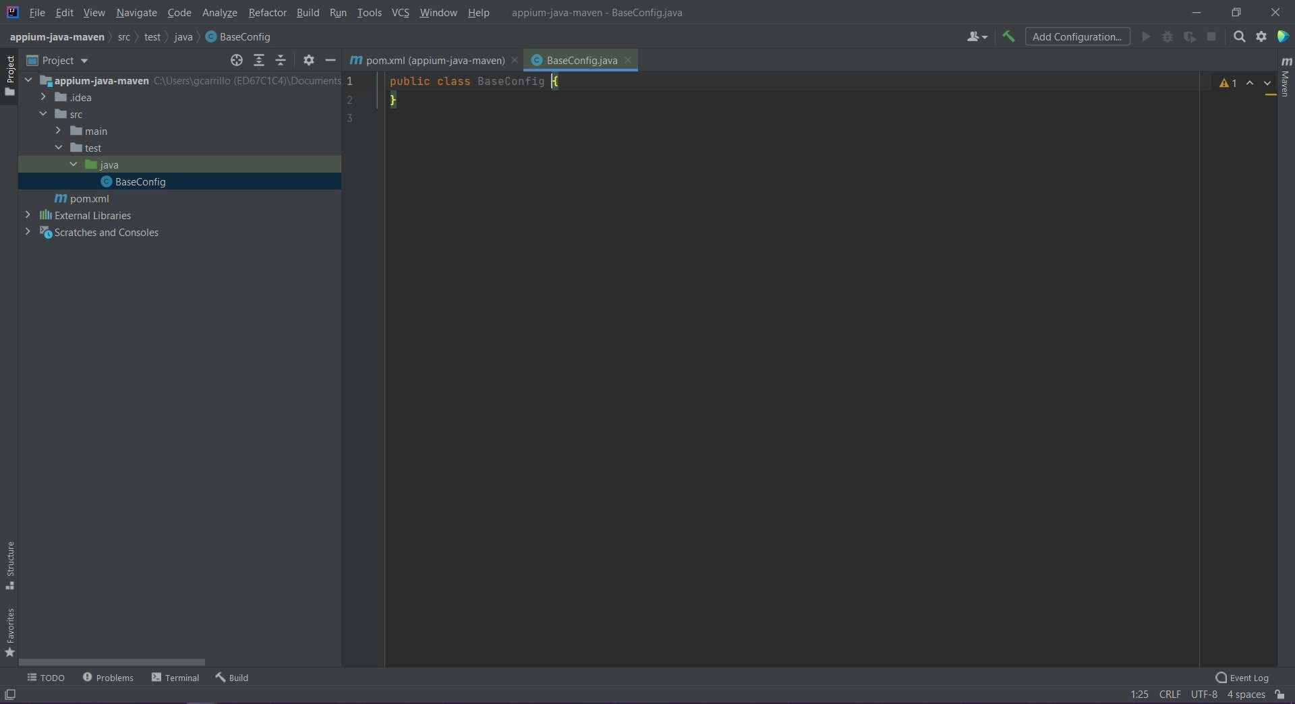This screenshot has width=1295, height=704.
Task: Open Search Everywhere magnifier in the toolbar
Action: [1239, 36]
